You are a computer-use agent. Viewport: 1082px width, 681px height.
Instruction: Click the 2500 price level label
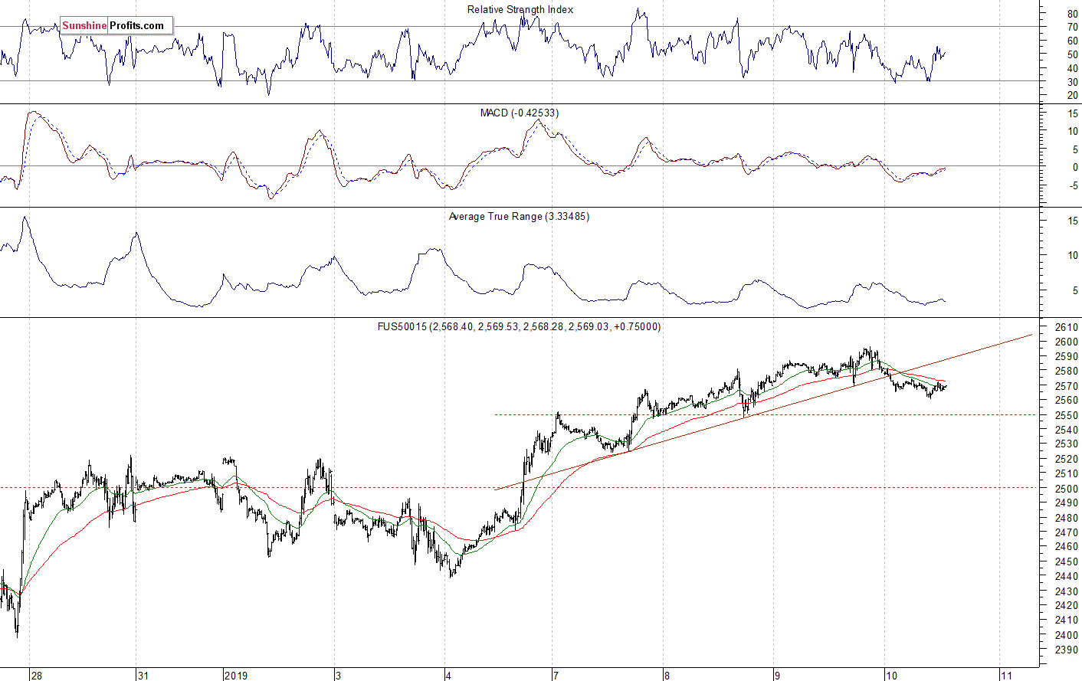[1066, 489]
